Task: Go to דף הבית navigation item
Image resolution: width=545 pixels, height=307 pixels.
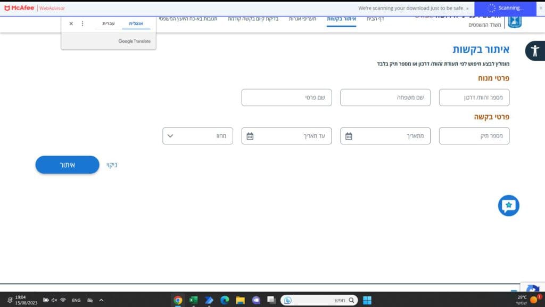Action: pyautogui.click(x=375, y=19)
